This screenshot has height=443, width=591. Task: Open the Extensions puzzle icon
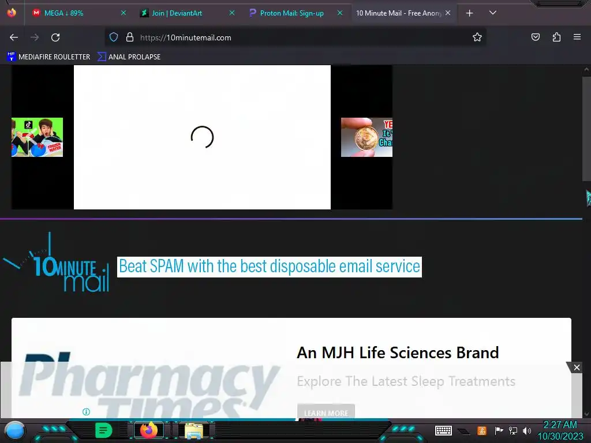tap(556, 37)
